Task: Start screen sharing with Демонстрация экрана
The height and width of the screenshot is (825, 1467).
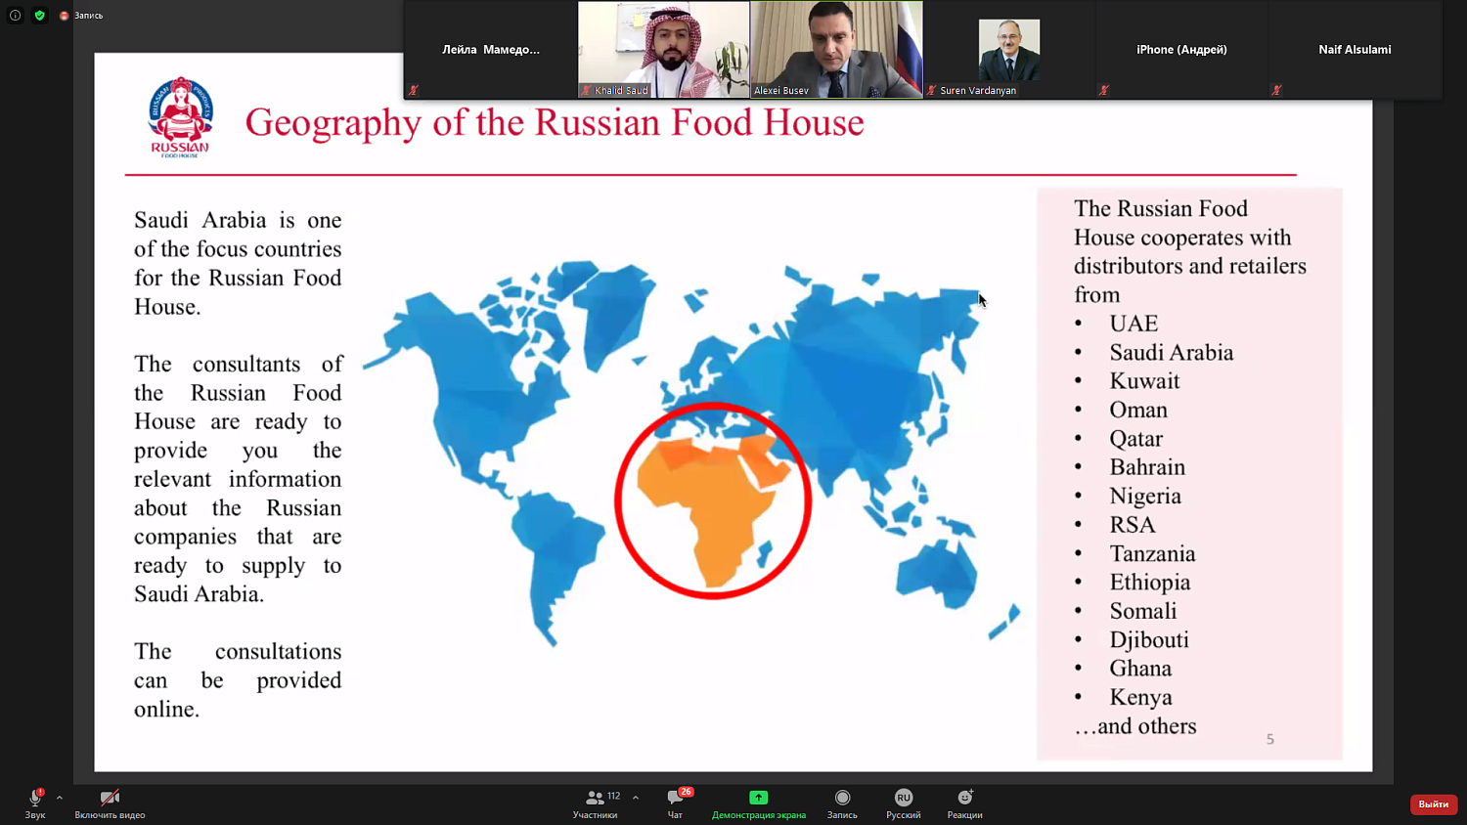Action: coord(759,803)
